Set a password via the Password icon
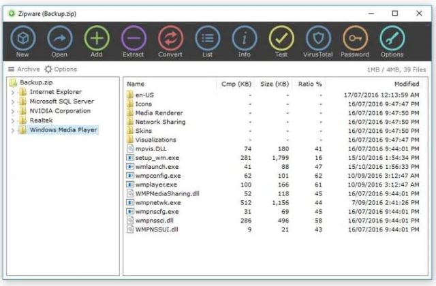The height and width of the screenshot is (286, 436). 355,42
